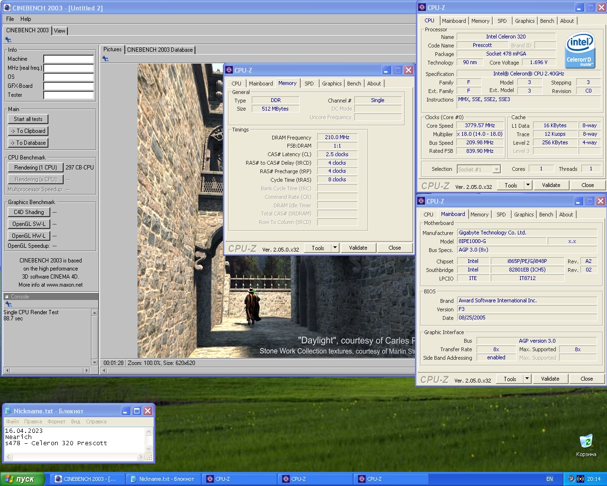Click the 297 CB-CPU result text

pyautogui.click(x=80, y=168)
